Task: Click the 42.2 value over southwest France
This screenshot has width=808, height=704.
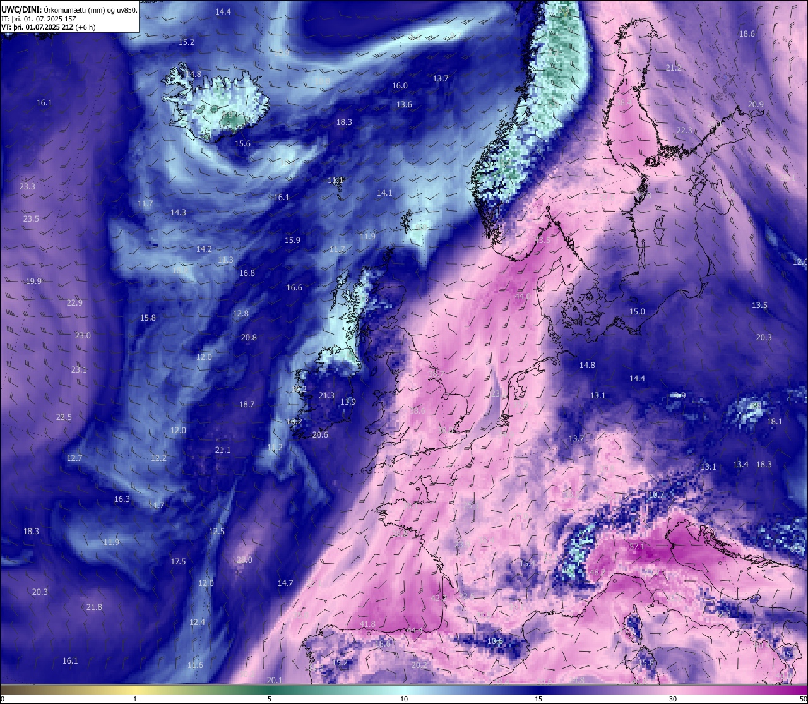Action: point(439,598)
